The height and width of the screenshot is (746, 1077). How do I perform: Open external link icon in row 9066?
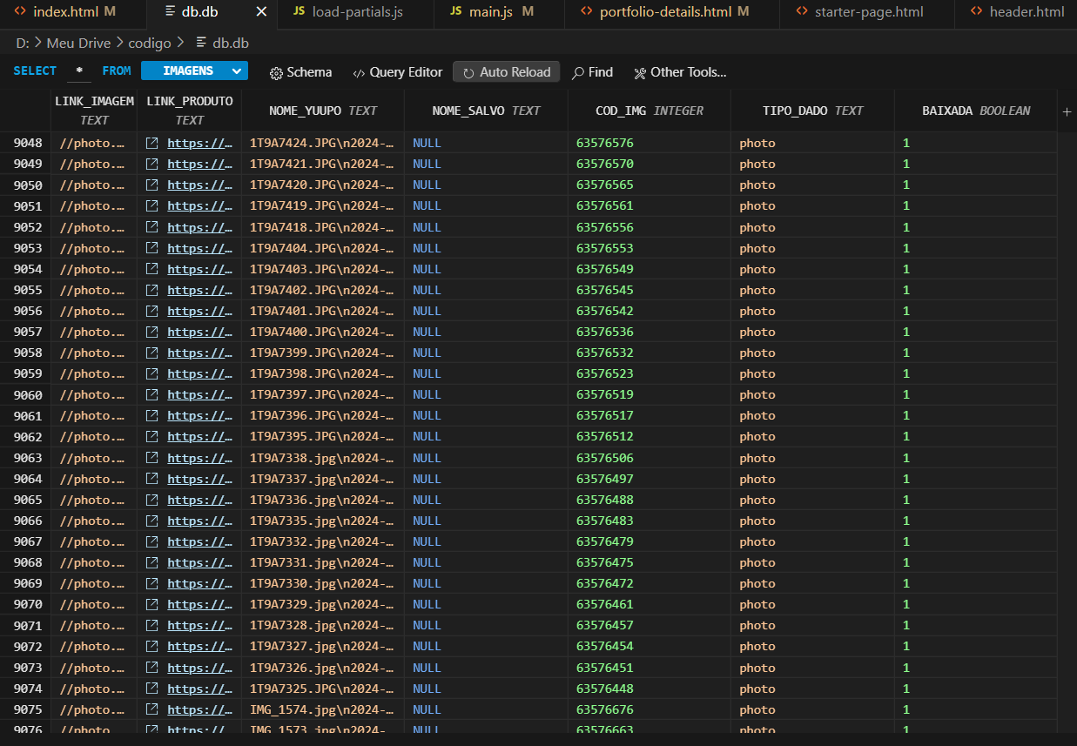pos(152,521)
